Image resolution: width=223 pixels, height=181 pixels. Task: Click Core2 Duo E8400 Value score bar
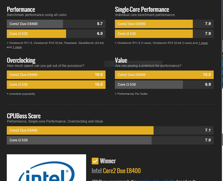click(x=164, y=75)
